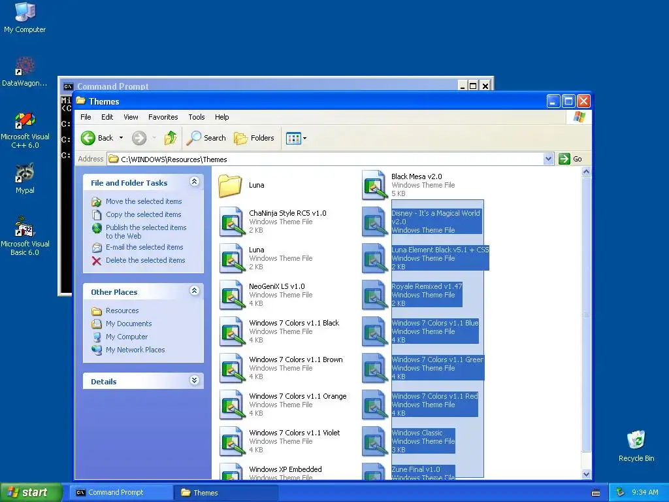
Task: Select Microsoft Visual C++ 6.0 desktop icon
Action: (x=25, y=130)
